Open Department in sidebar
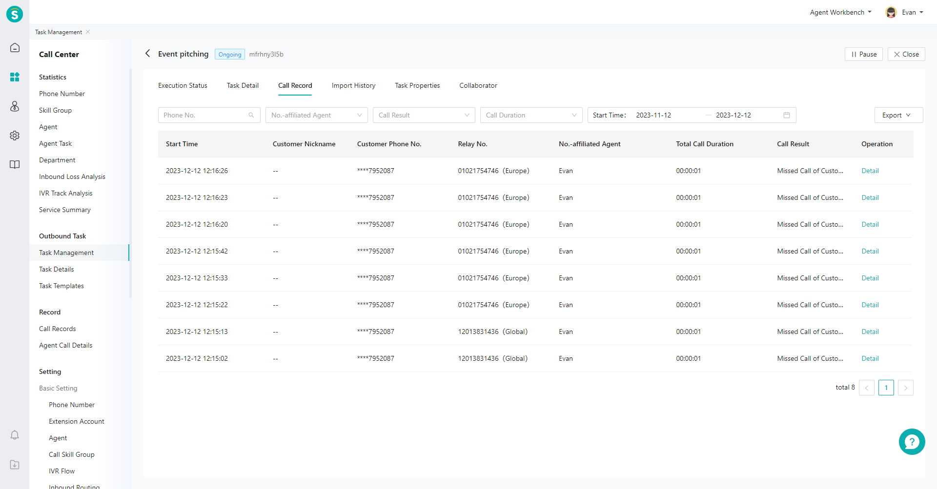This screenshot has height=489, width=937. coord(57,160)
